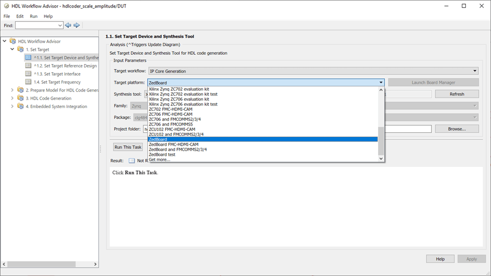Click the HDL Workflow Advisor root folder icon

(13, 41)
